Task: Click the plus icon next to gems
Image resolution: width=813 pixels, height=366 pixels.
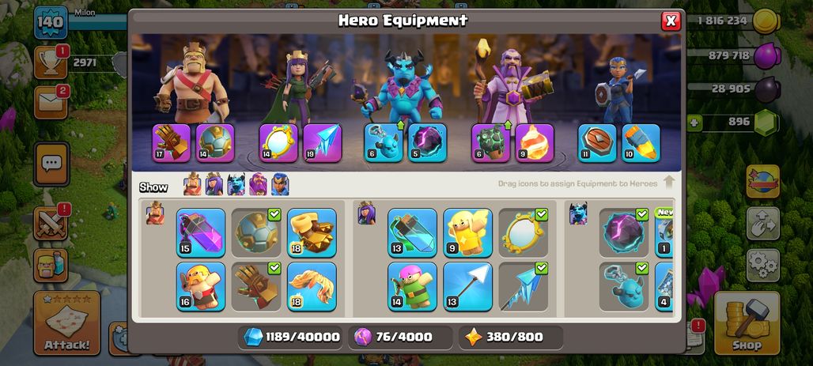Action: click(x=694, y=123)
